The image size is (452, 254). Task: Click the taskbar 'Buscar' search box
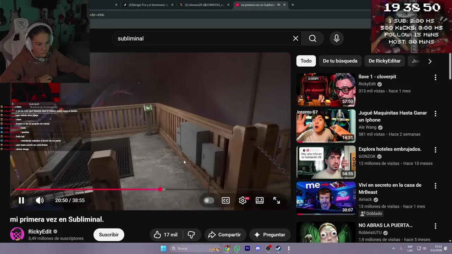[x=195, y=248]
